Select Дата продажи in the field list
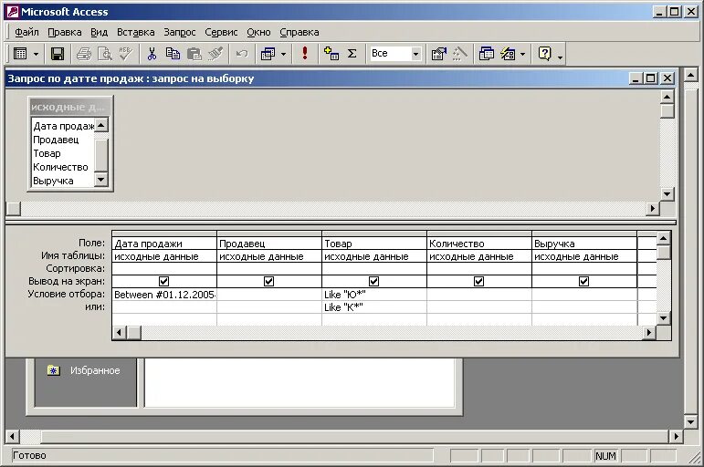Screen dimensions: 704x467 [63, 126]
